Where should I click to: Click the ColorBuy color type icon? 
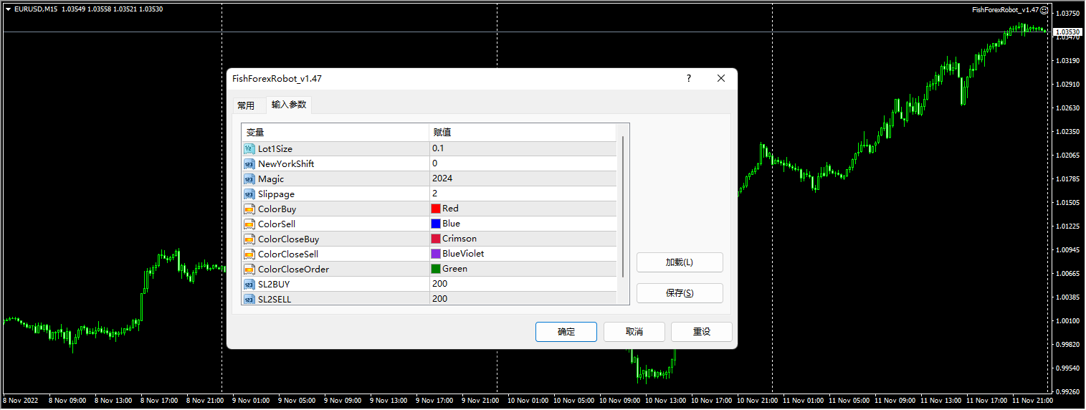[x=249, y=209]
